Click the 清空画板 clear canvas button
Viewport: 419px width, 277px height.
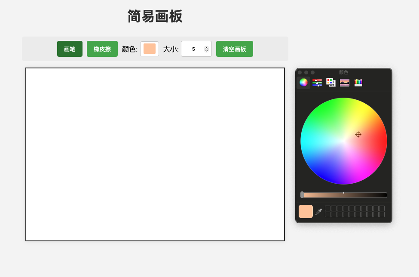click(x=235, y=49)
